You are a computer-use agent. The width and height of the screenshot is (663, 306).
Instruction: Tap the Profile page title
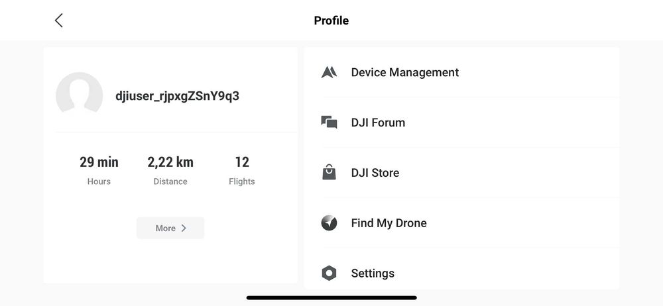[331, 21]
